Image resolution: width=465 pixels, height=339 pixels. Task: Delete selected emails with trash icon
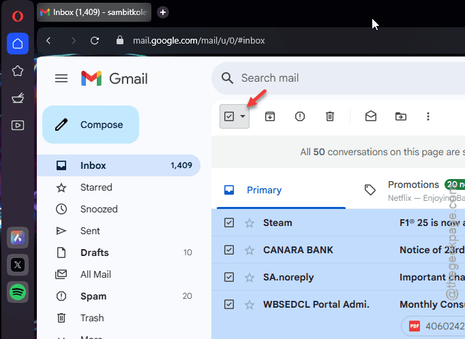point(330,116)
